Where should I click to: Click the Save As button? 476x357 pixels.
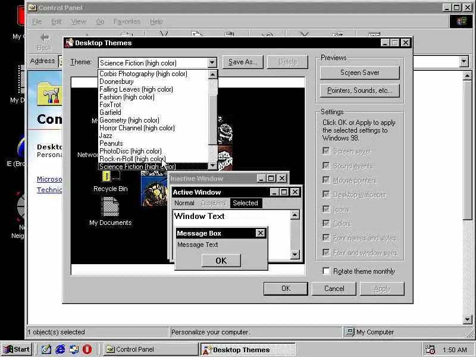point(243,62)
